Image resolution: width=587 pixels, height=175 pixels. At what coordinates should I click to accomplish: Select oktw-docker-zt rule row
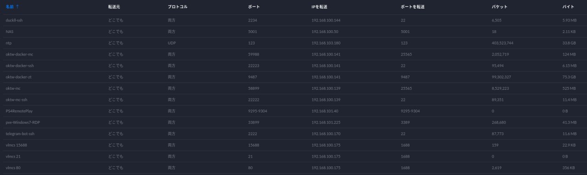(x=293, y=77)
